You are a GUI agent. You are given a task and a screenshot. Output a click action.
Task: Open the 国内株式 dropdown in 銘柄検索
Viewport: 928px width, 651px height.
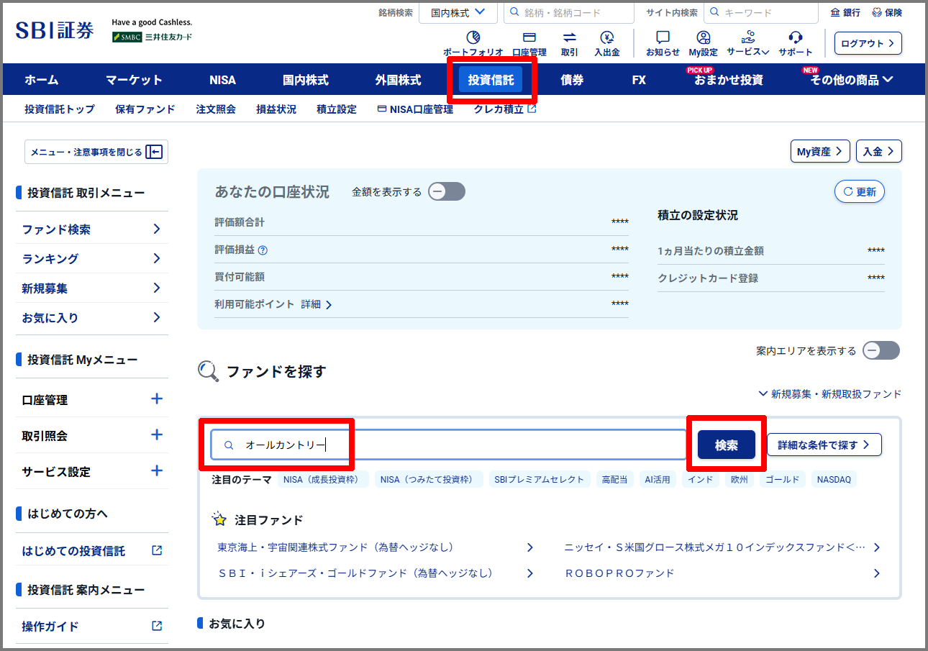click(458, 12)
